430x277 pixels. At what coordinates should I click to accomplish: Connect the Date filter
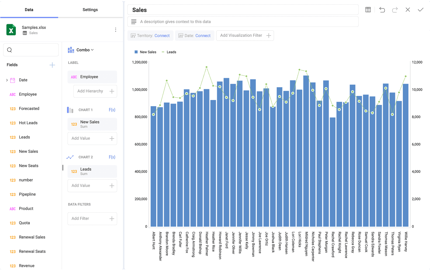pos(203,36)
